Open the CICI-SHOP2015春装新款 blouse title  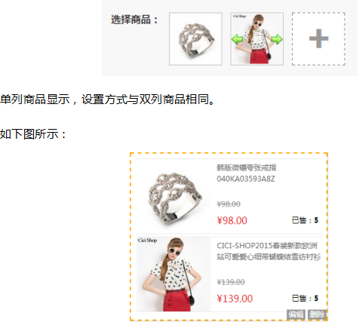coord(268,251)
